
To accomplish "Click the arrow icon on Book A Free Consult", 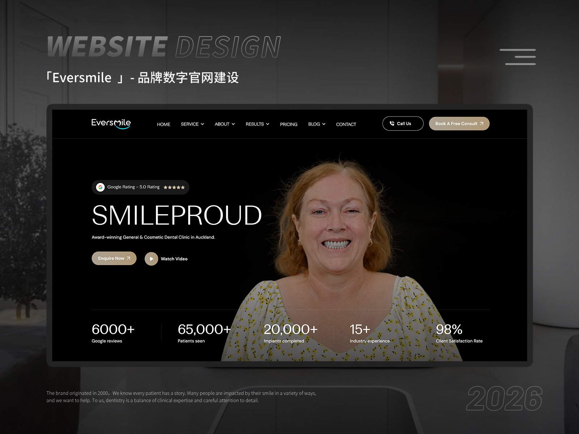I will [482, 123].
